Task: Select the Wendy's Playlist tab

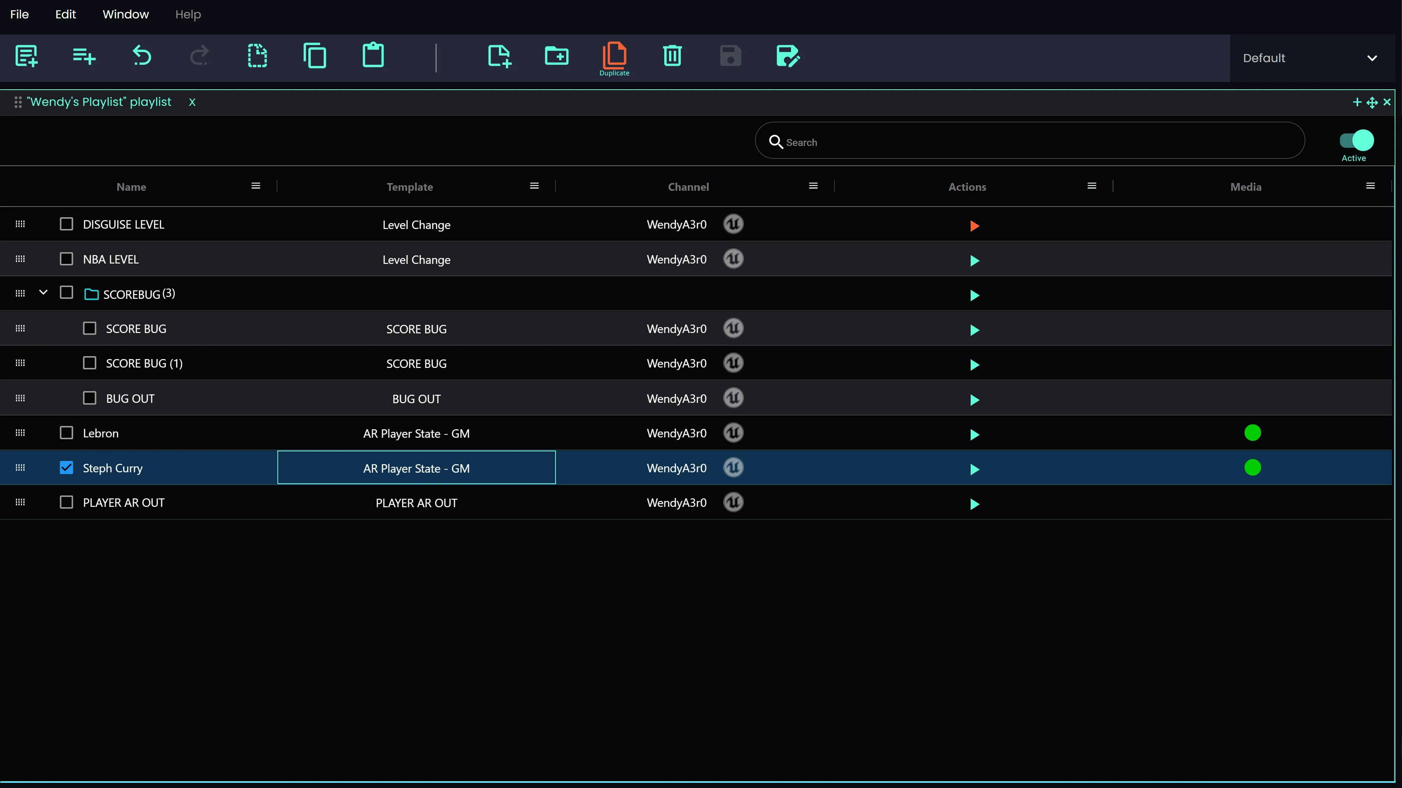Action: click(100, 102)
